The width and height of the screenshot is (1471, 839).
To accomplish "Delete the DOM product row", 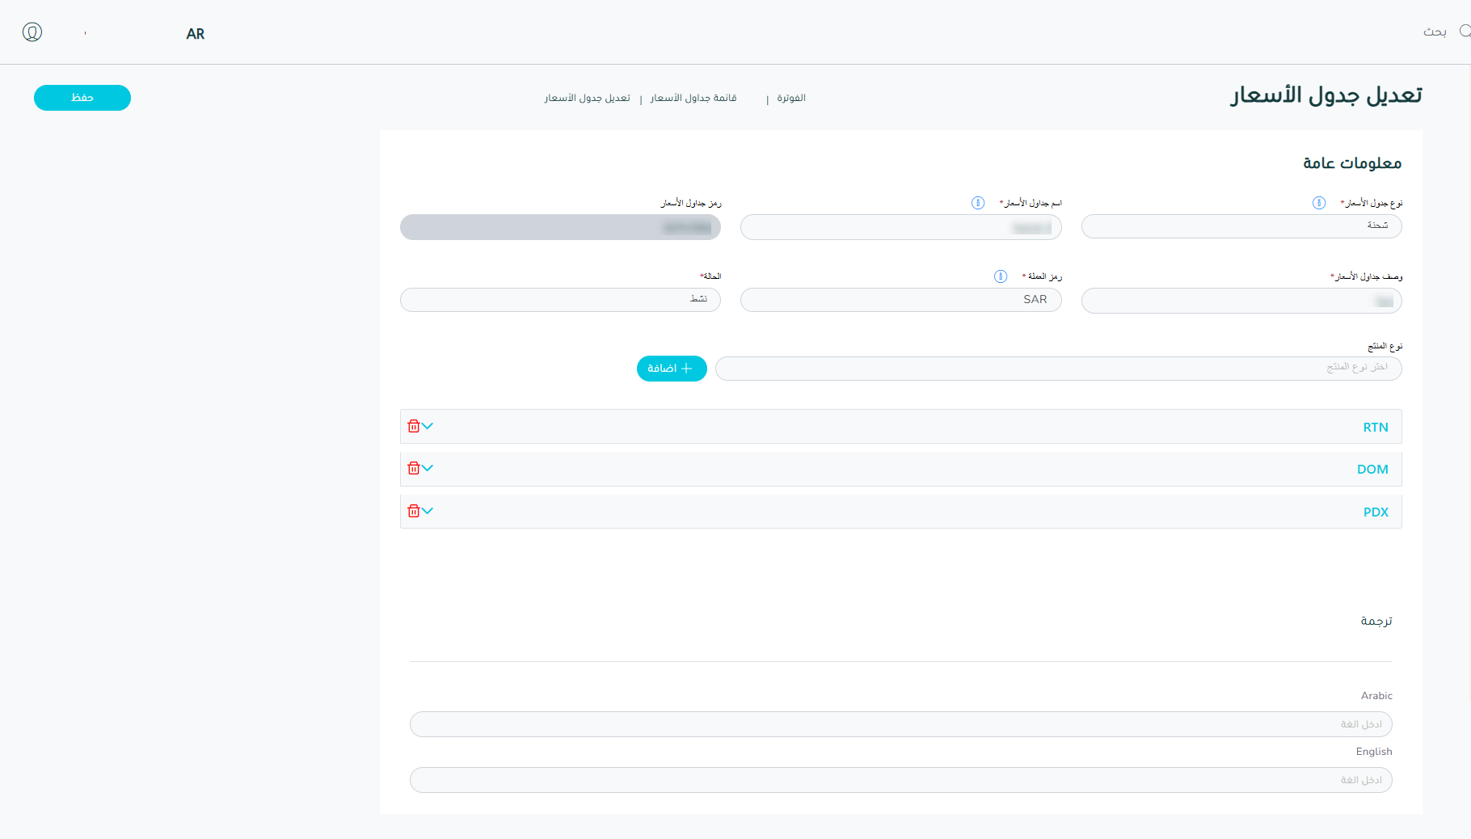I will coord(413,468).
